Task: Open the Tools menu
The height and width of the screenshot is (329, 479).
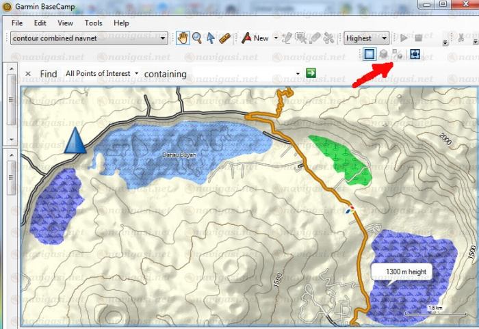Action: (x=93, y=23)
